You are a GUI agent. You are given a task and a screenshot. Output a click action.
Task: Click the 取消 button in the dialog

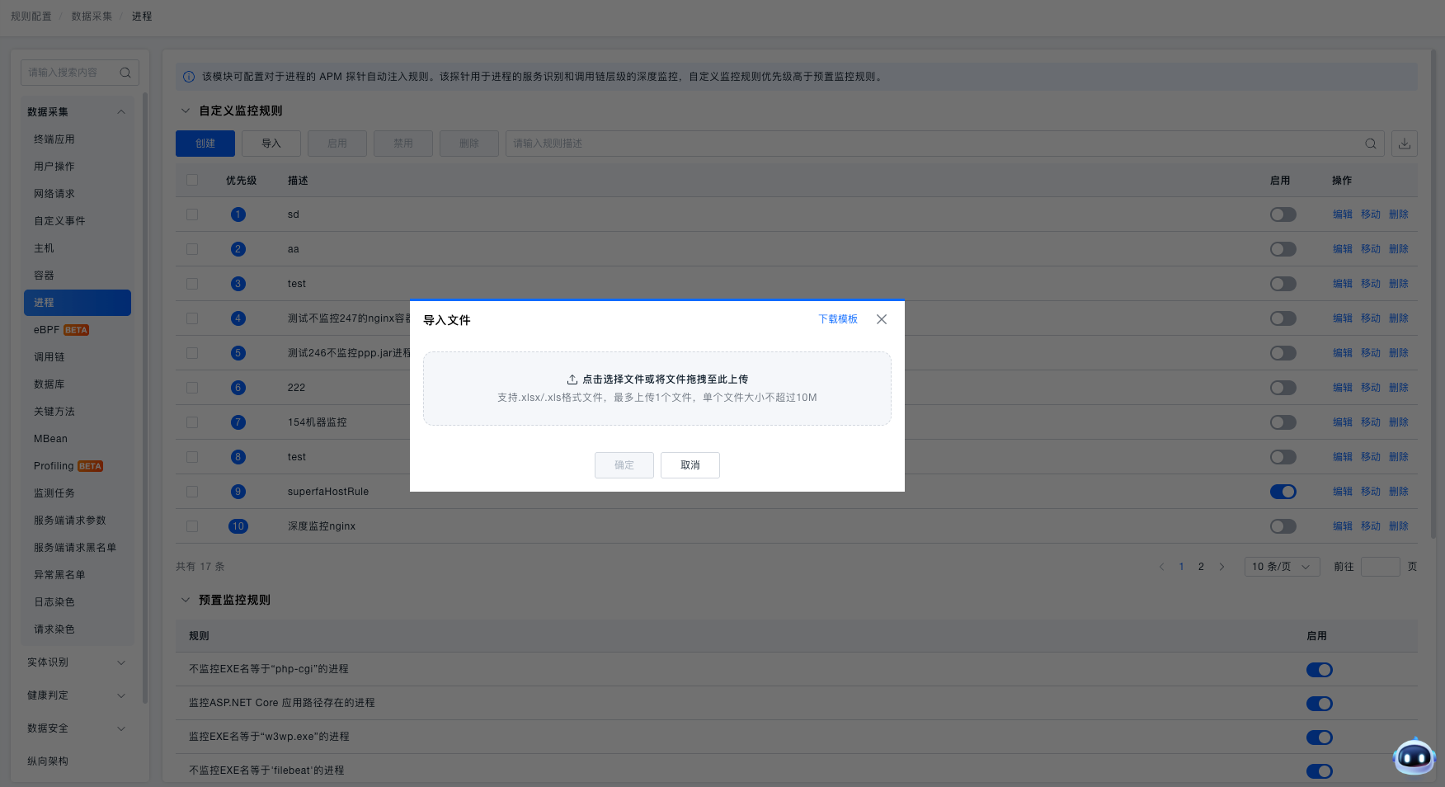[690, 465]
